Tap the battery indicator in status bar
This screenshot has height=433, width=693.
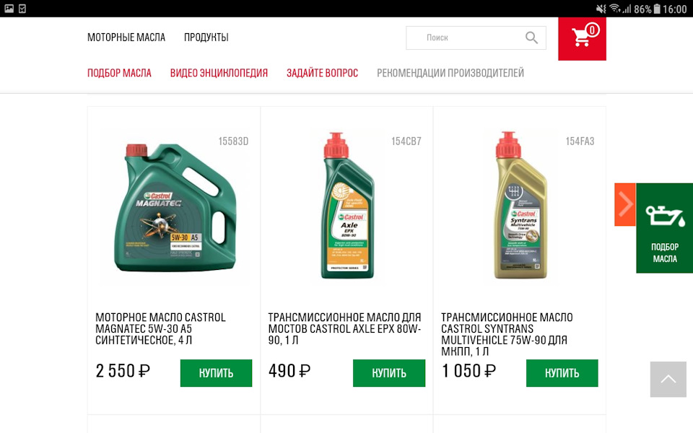pos(657,9)
